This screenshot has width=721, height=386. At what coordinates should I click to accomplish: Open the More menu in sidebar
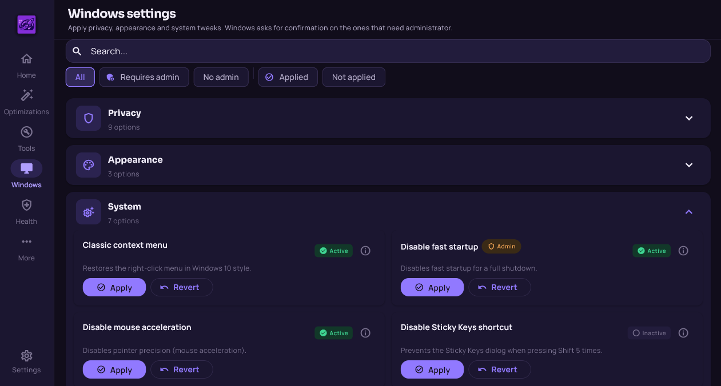(x=26, y=249)
